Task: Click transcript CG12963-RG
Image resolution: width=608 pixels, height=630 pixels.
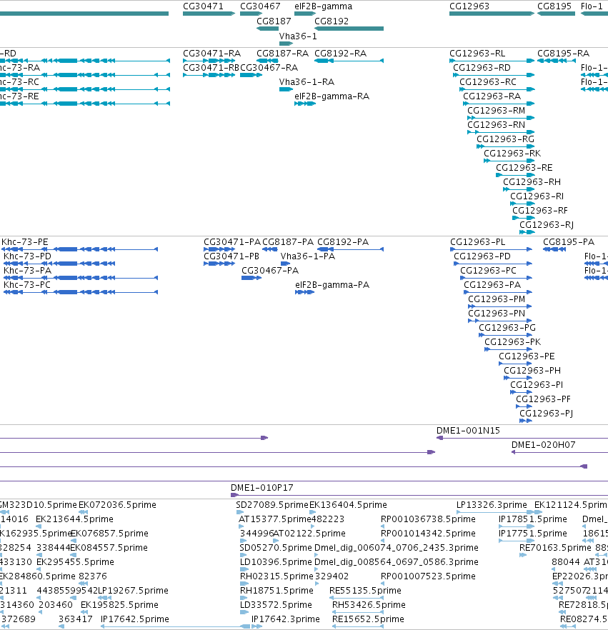Action: pyautogui.click(x=506, y=139)
